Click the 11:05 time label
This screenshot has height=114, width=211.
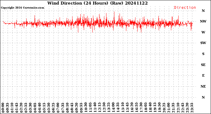[x=91, y=108]
